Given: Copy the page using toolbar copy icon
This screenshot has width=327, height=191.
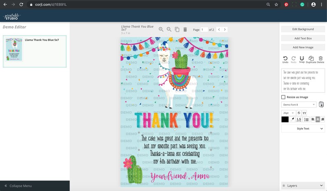Looking at the screenshot, I should pyautogui.click(x=177, y=30).
